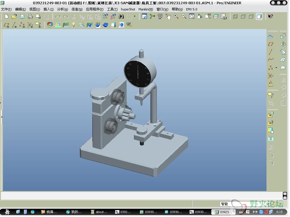Viewport: 290px width, 217px height.
Task: Open the Layers stacked-sheets icon
Action: click(216, 17)
